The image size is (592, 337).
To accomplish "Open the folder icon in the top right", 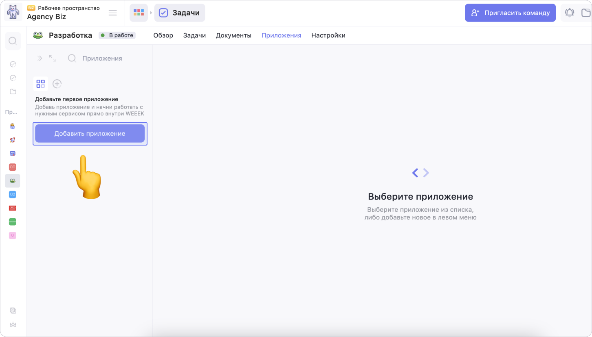I will point(585,13).
